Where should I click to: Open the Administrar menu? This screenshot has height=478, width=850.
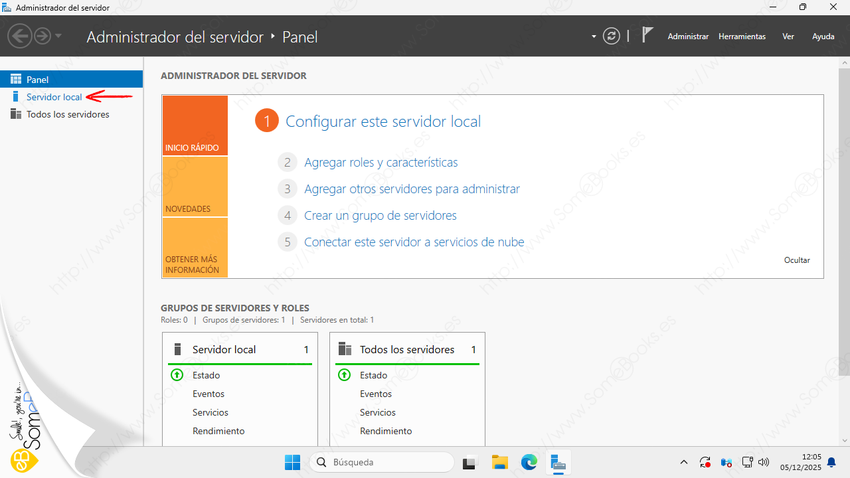(688, 37)
